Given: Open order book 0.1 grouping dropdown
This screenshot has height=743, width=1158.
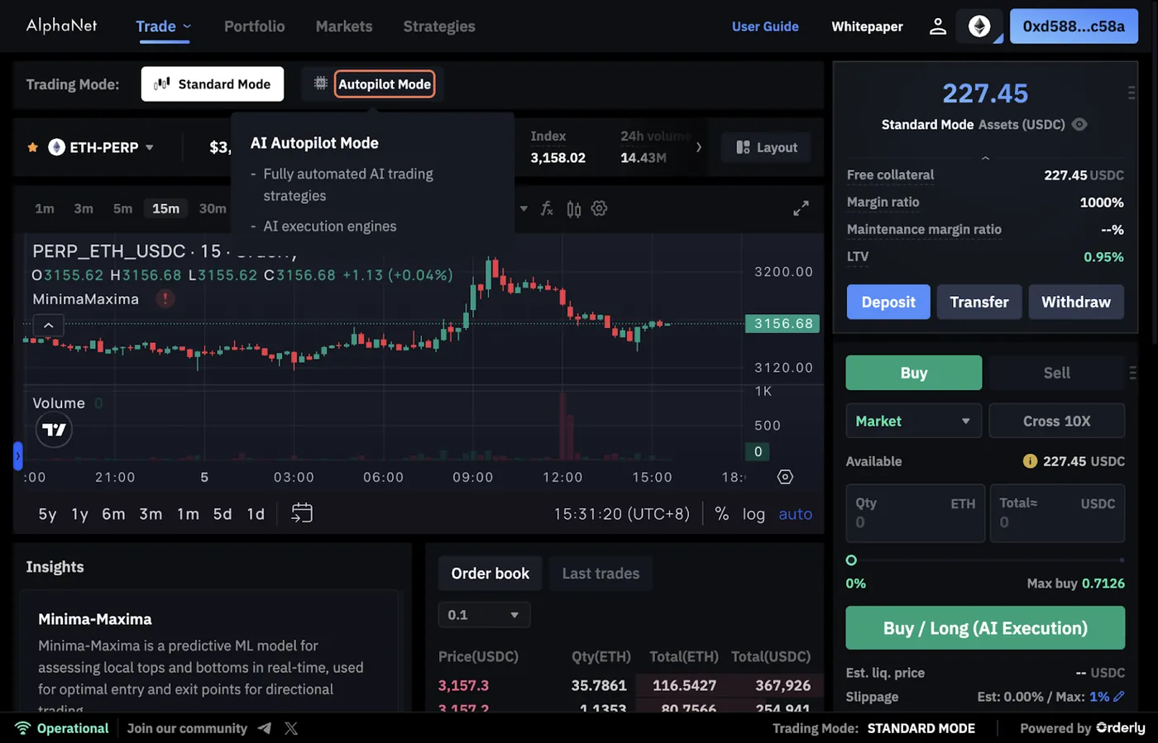Looking at the screenshot, I should pyautogui.click(x=484, y=615).
